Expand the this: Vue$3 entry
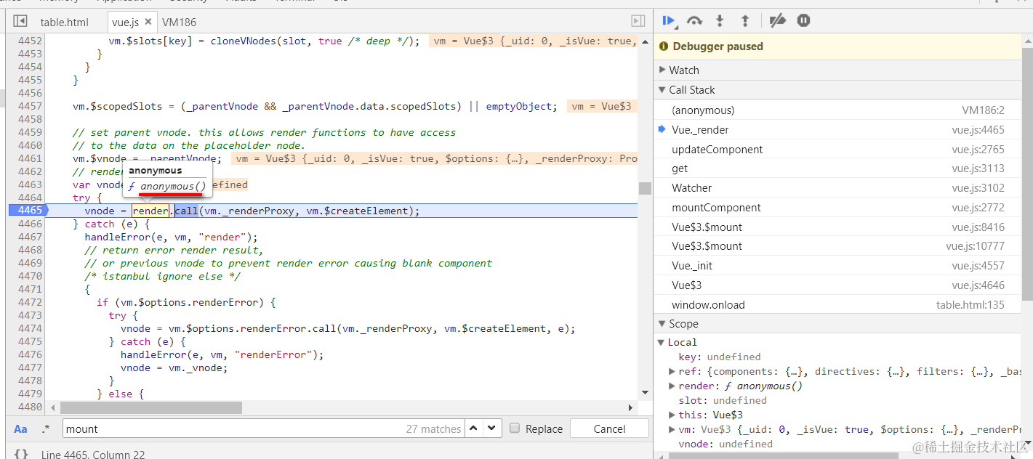Image resolution: width=1033 pixels, height=459 pixels. point(672,415)
